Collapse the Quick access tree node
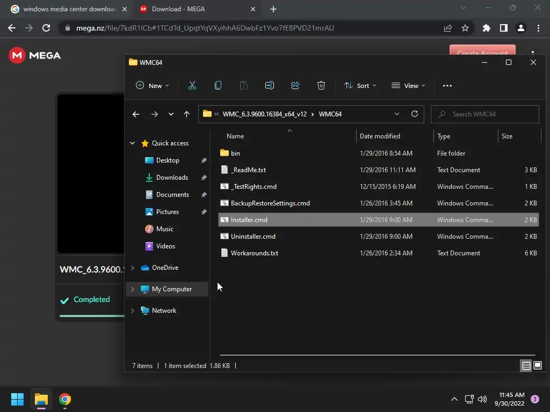Viewport: 550px width, 412px height. tap(132, 143)
